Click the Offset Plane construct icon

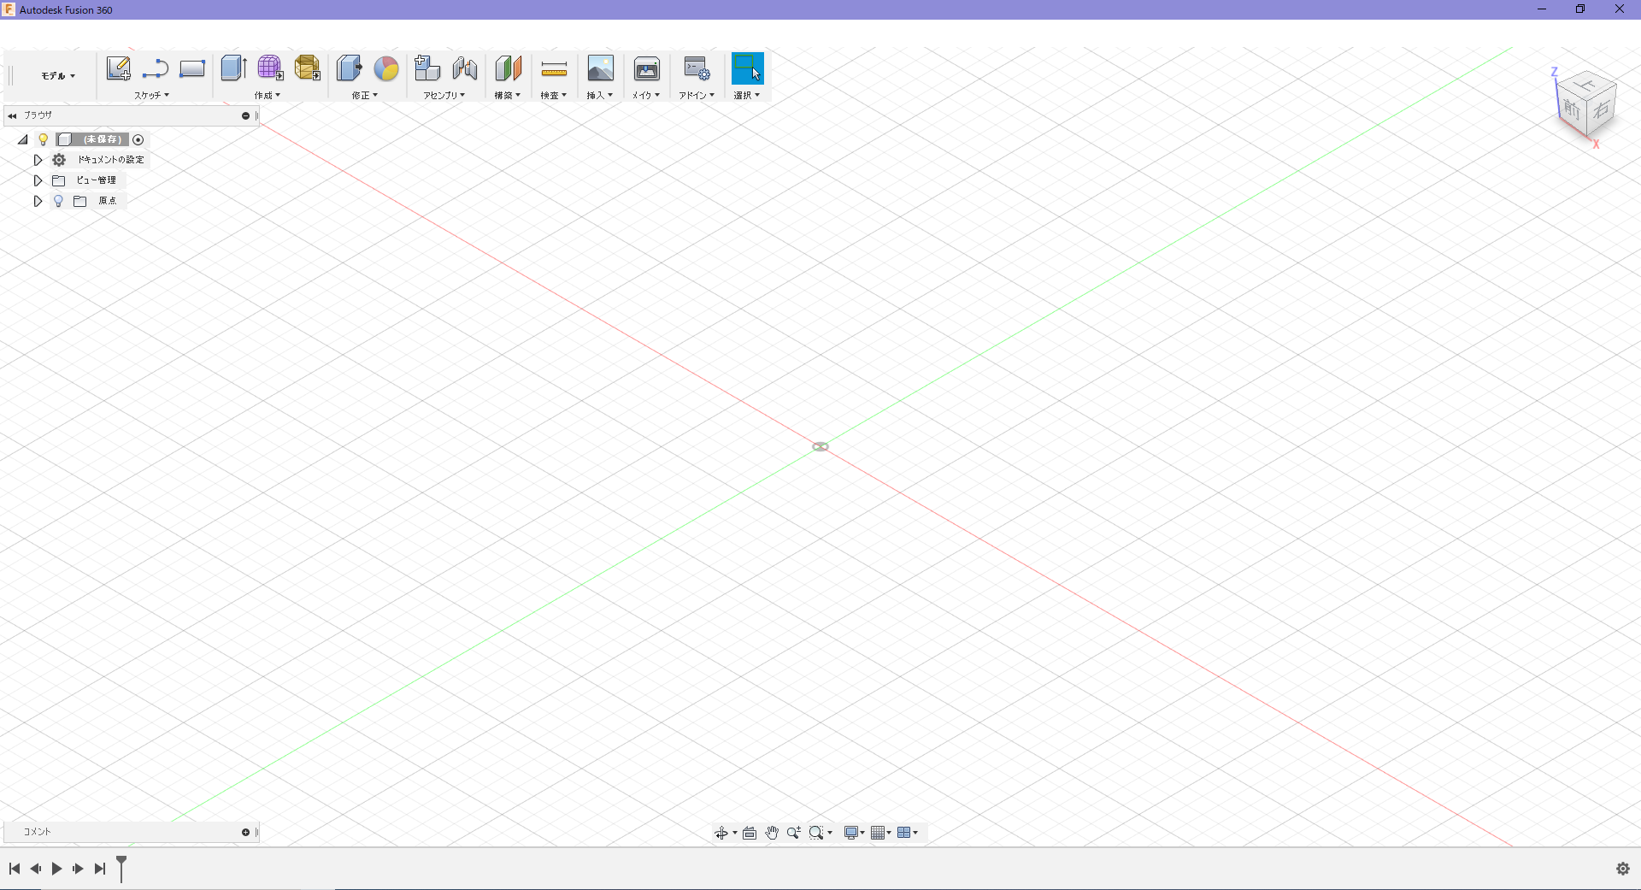pos(508,68)
